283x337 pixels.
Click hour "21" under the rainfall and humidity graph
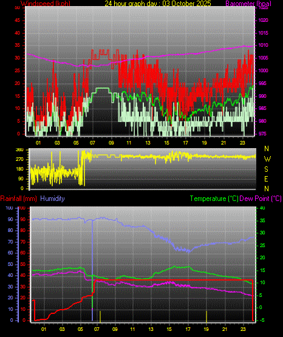click(225, 329)
